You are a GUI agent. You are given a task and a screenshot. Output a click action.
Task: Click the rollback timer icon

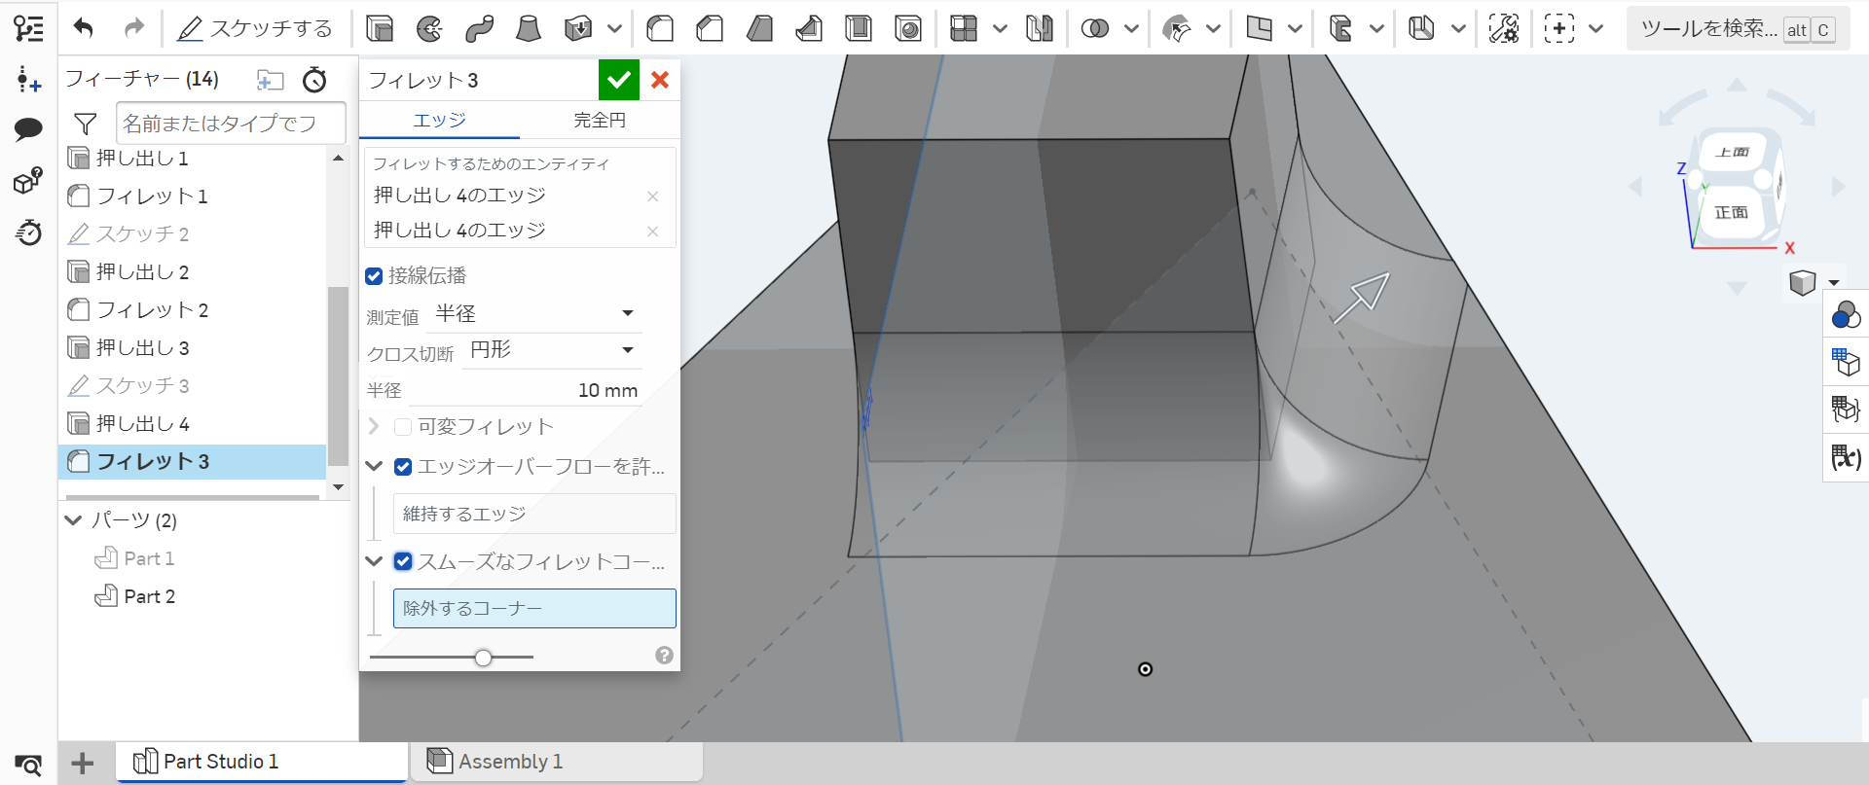314,80
